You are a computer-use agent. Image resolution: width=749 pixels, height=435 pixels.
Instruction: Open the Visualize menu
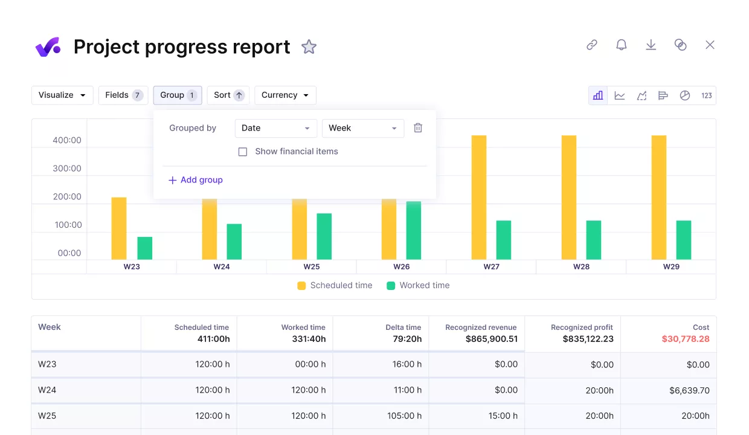pos(62,95)
